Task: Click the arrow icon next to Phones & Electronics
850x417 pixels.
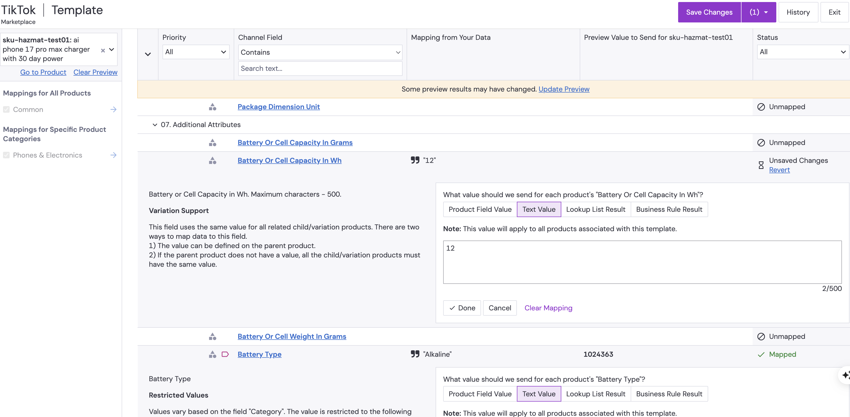Action: (x=113, y=155)
